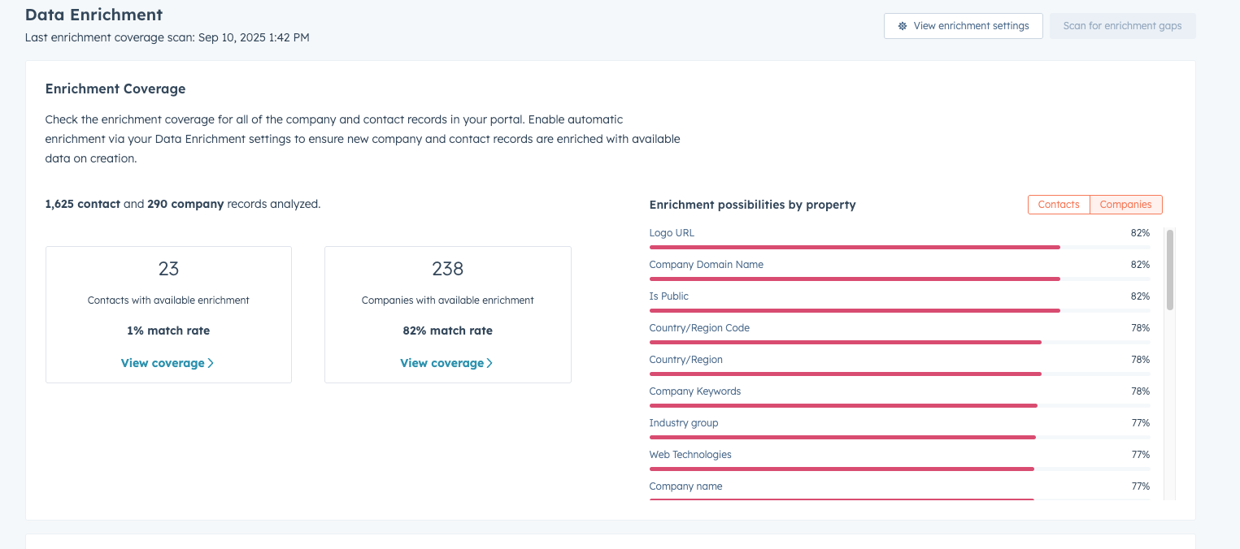Viewport: 1240px width, 549px height.
Task: Click the 82% match rate text
Action: [x=448, y=331]
